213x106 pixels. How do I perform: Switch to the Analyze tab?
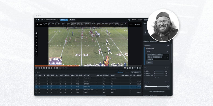tap(140, 20)
